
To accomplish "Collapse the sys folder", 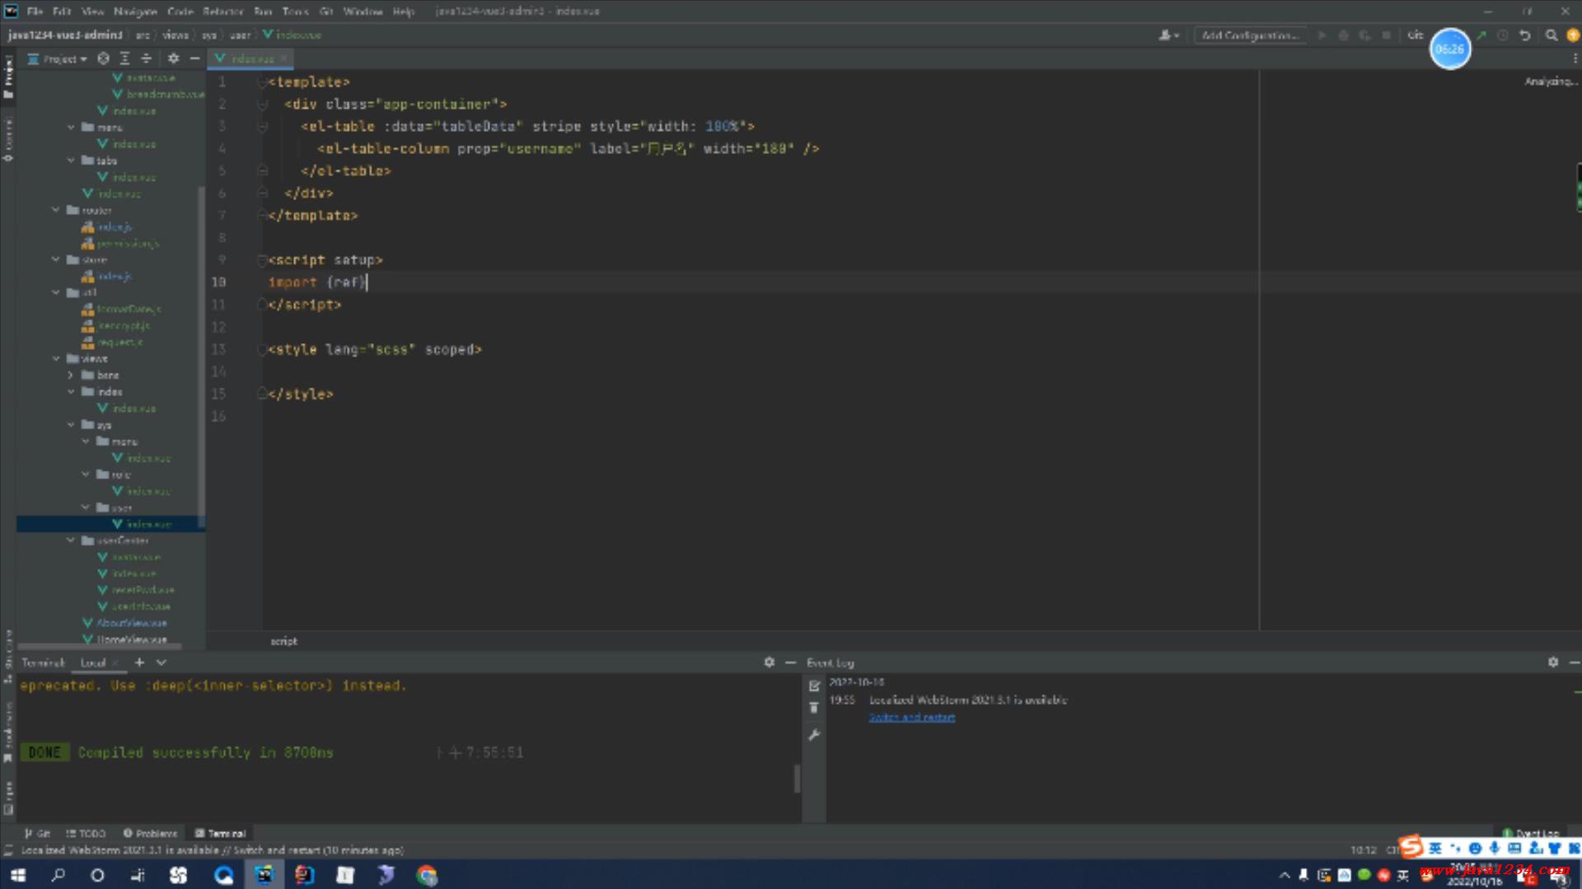I will 71,425.
